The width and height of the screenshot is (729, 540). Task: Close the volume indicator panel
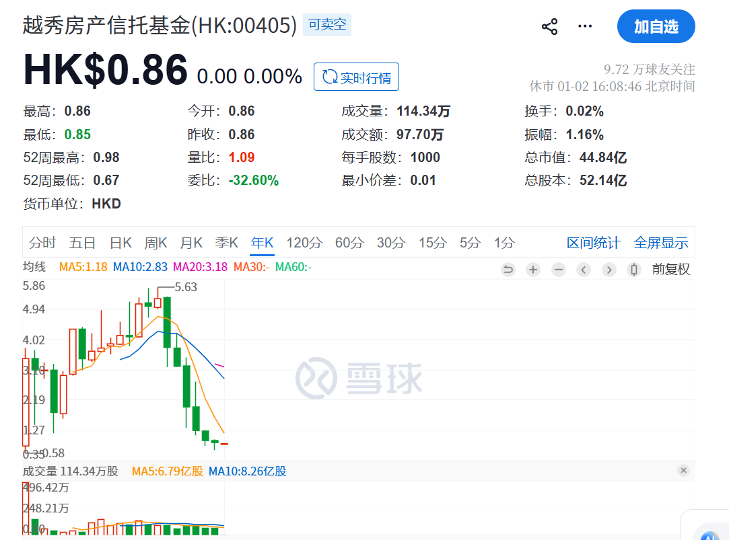point(683,471)
